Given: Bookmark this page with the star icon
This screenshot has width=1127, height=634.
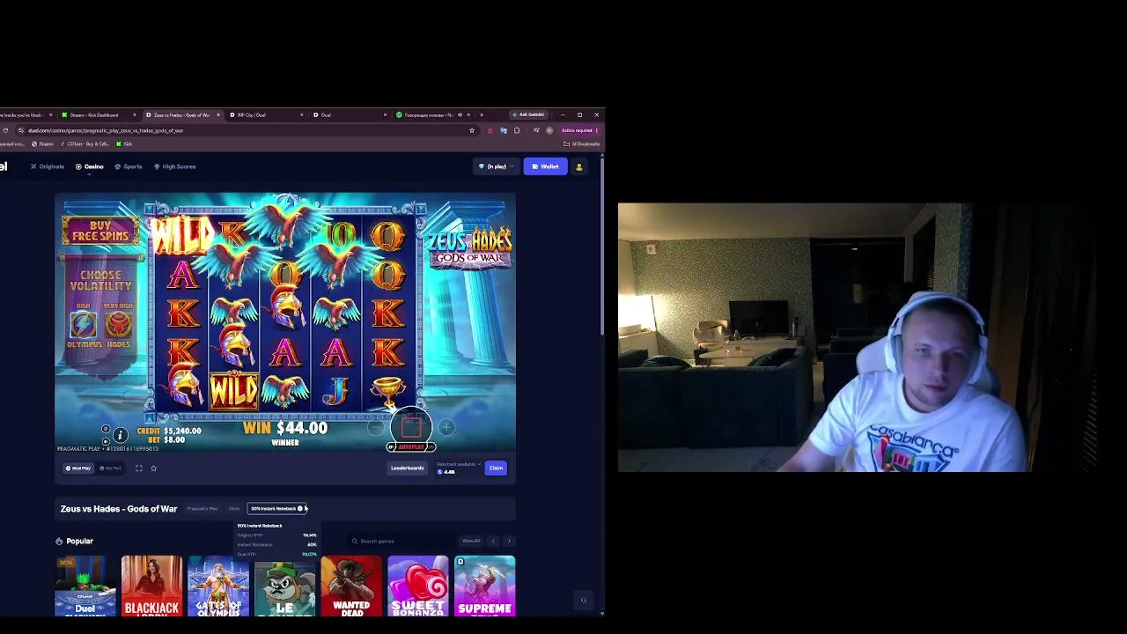Looking at the screenshot, I should coord(472,130).
